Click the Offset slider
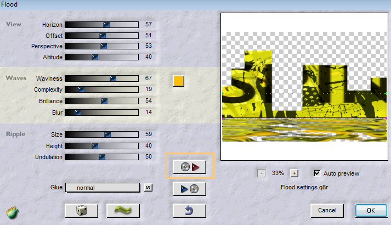This screenshot has width=391, height=225. coord(101,36)
